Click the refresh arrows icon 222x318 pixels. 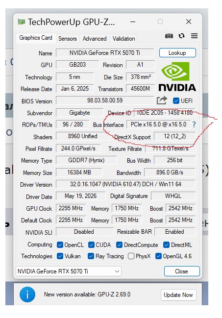(181, 36)
